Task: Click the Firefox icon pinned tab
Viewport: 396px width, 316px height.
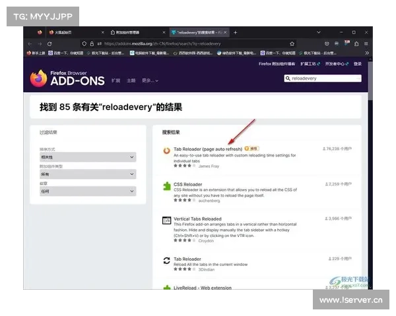Action: coord(40,32)
